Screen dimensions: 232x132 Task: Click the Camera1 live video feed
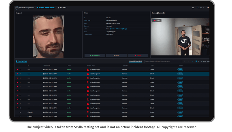coord(180,37)
